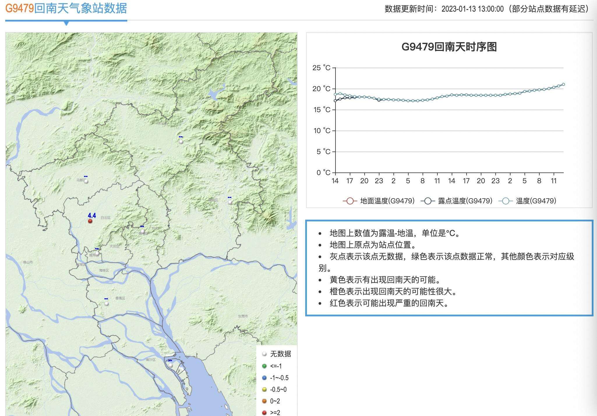Select the grey station marker in 南沙区
Viewport: 597px width, 416px height.
pos(170,365)
